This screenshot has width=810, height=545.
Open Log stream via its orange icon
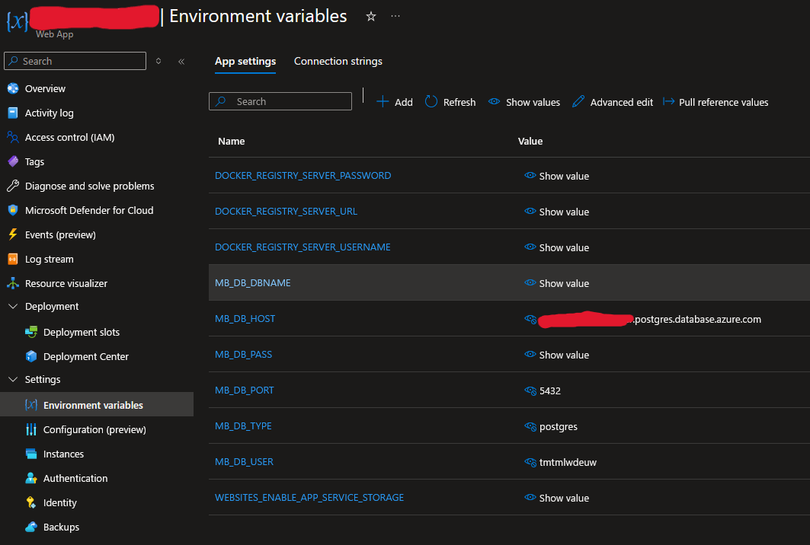click(12, 260)
